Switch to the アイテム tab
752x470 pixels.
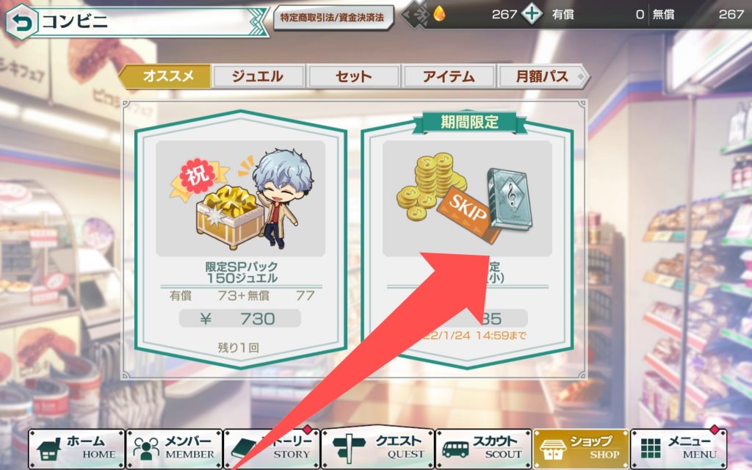pos(449,76)
